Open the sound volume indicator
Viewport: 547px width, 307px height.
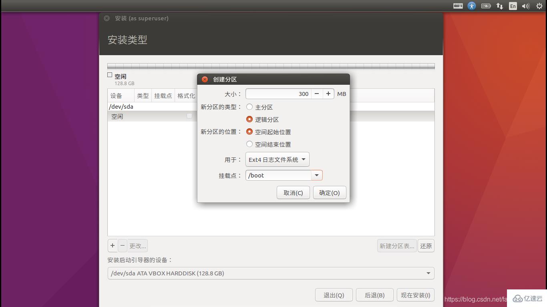pyautogui.click(x=526, y=6)
